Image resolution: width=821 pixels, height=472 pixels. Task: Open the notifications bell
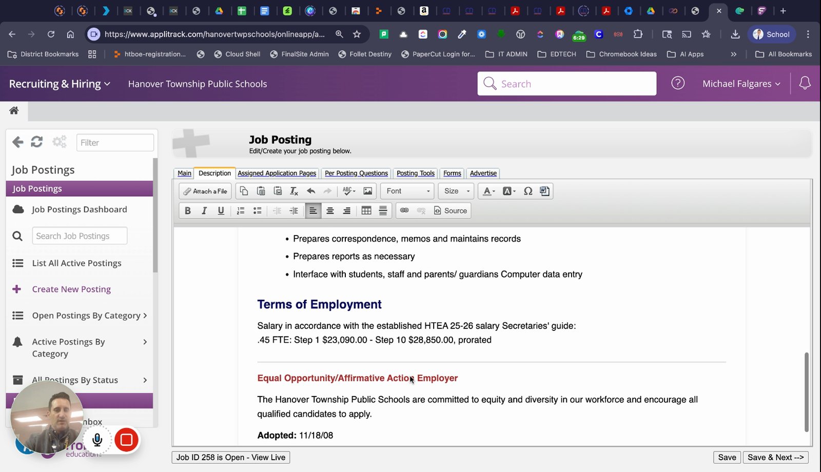(805, 83)
